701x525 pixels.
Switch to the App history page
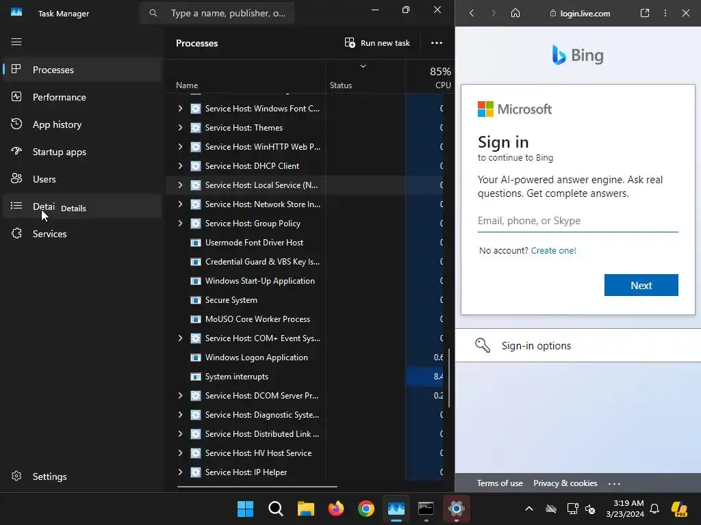coord(82,124)
